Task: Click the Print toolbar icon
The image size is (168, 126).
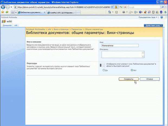Action: click(124, 12)
